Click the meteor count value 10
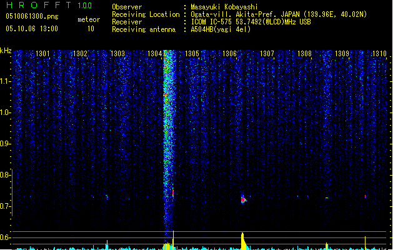This screenshot has width=393, height=250. point(91,29)
